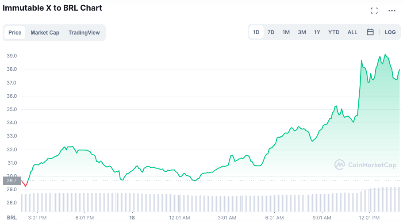Click the 32.0 y-axis label
This screenshot has width=403, height=223.
(12, 150)
